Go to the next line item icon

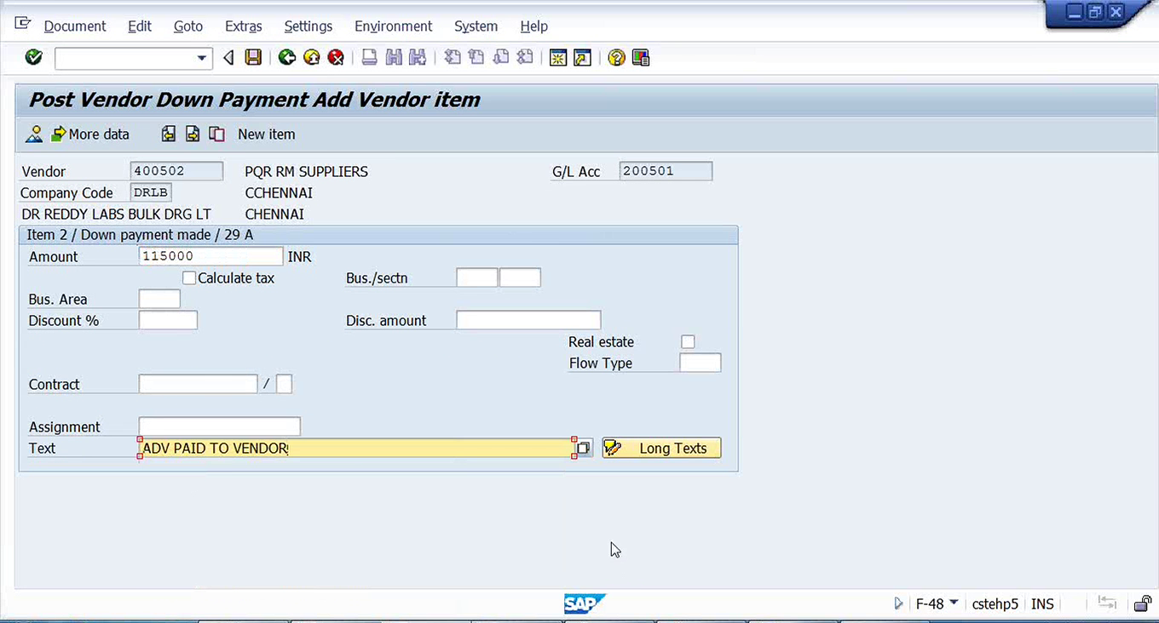pos(193,134)
